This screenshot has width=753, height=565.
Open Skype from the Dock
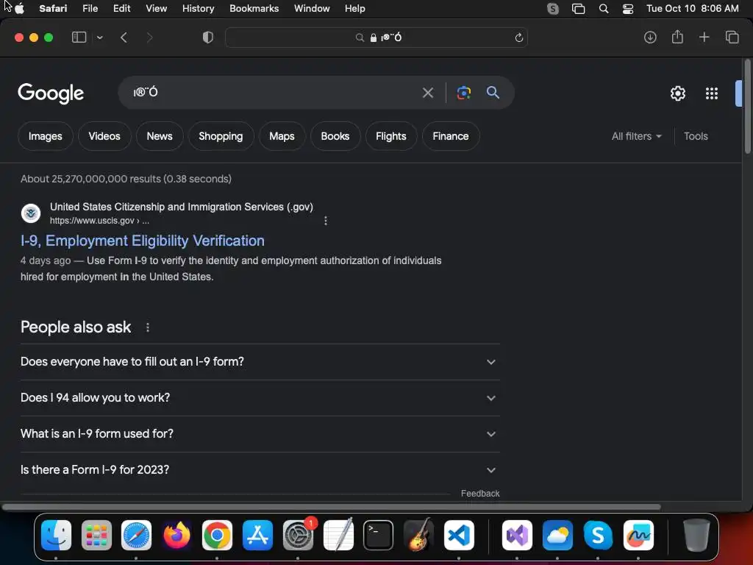pos(598,536)
